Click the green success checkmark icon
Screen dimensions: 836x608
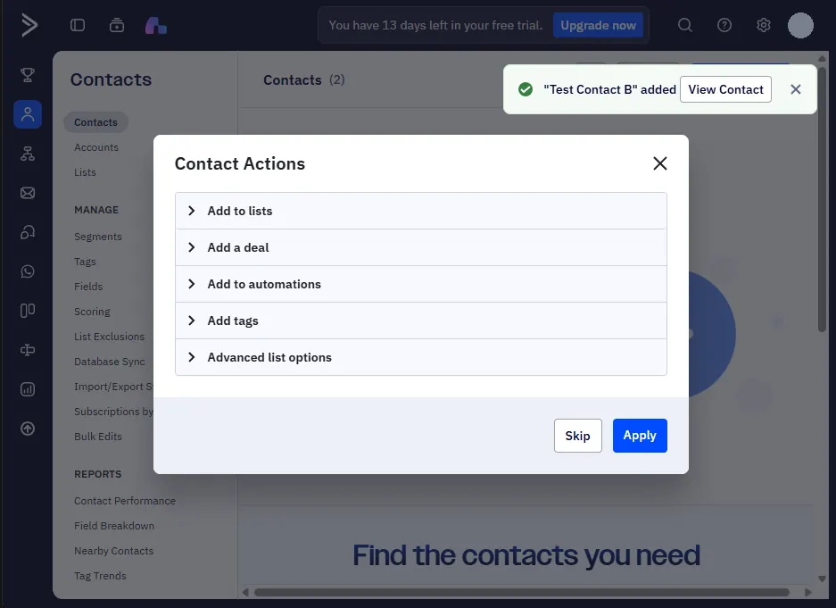(526, 89)
